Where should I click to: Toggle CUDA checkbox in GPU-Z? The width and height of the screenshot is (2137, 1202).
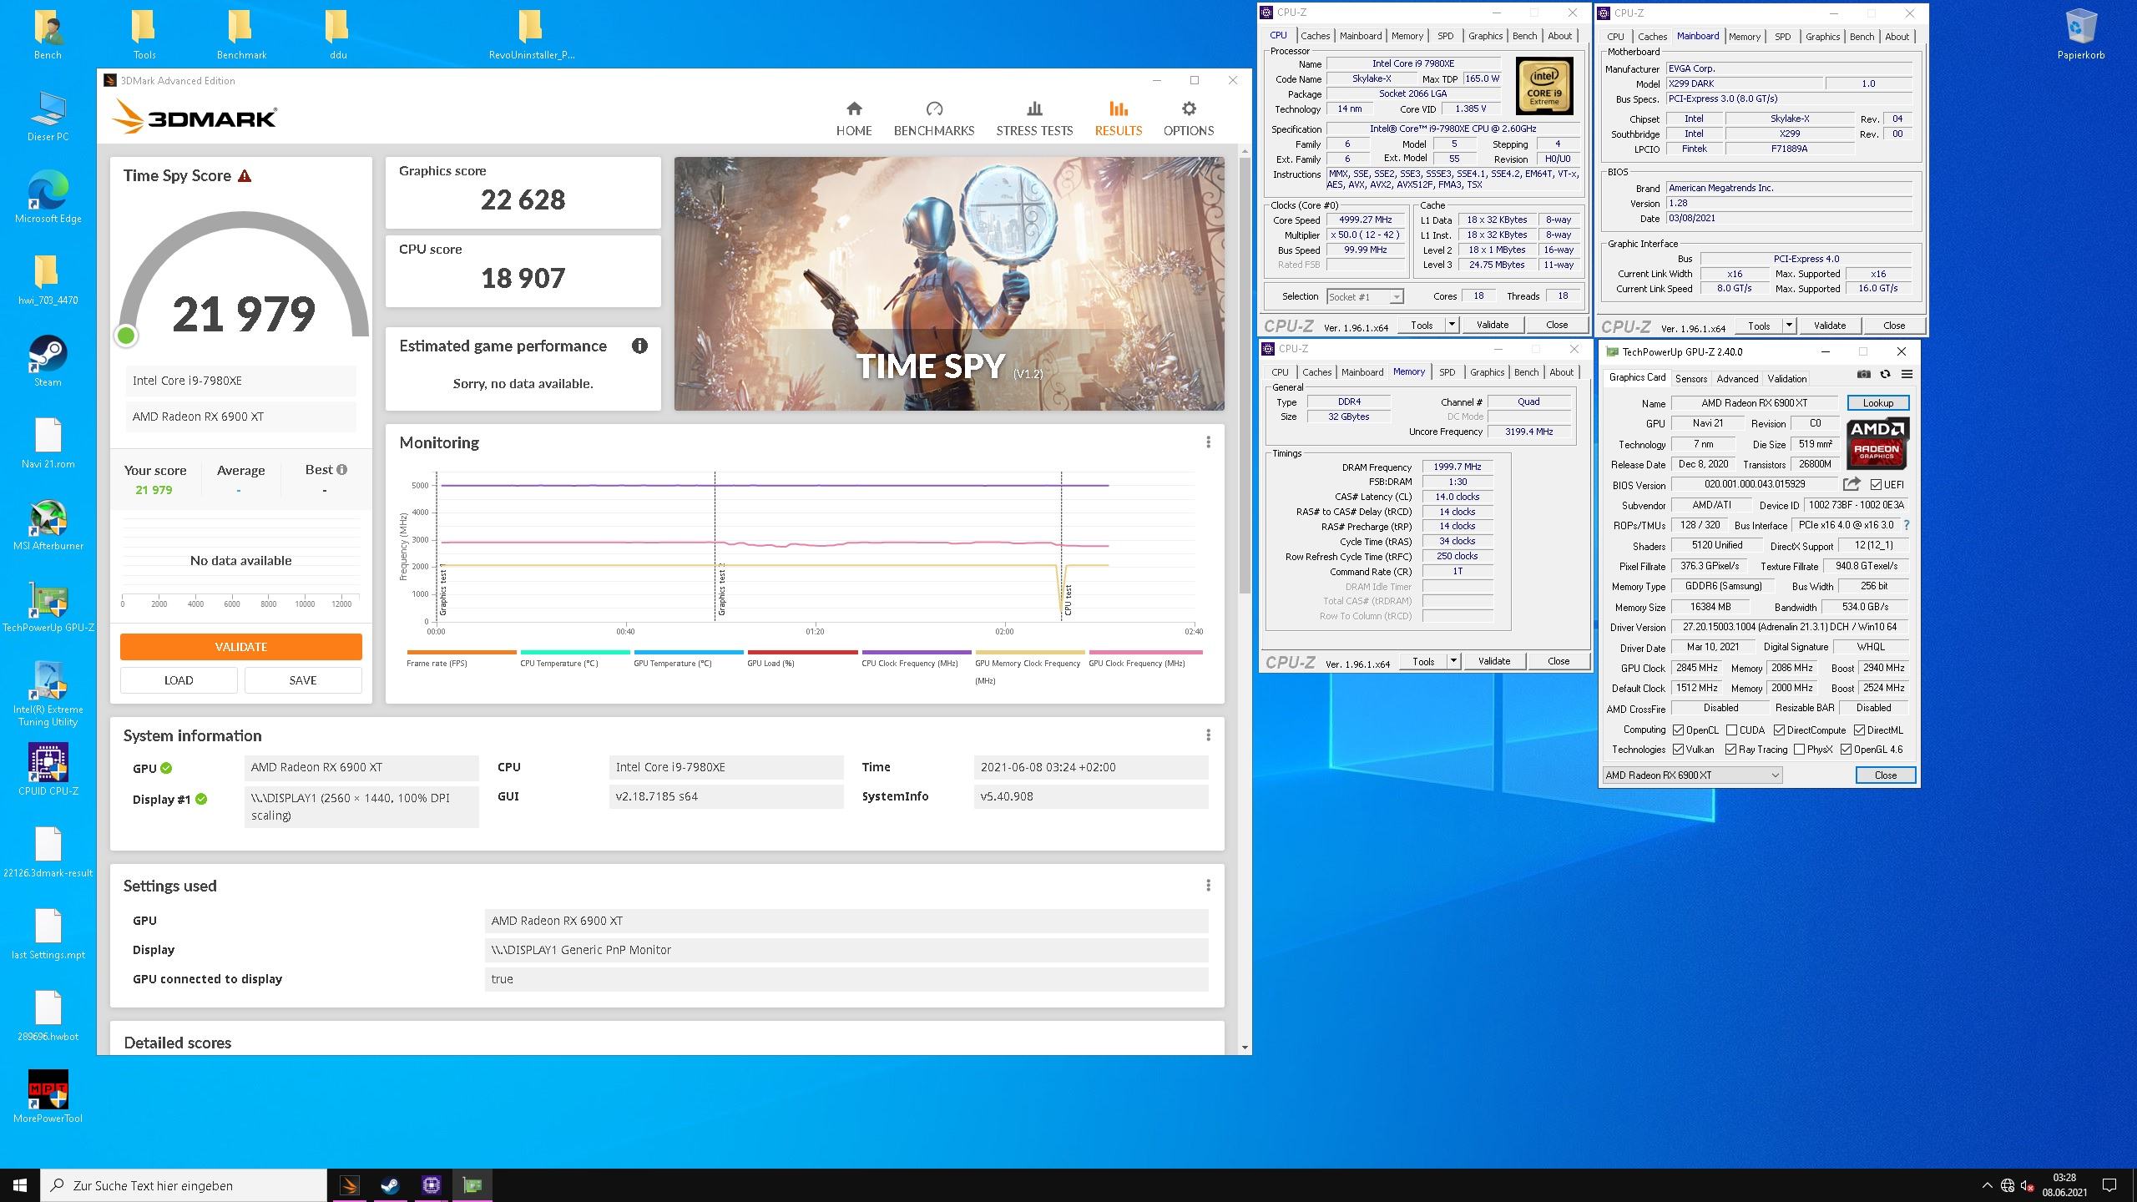pyautogui.click(x=1731, y=730)
